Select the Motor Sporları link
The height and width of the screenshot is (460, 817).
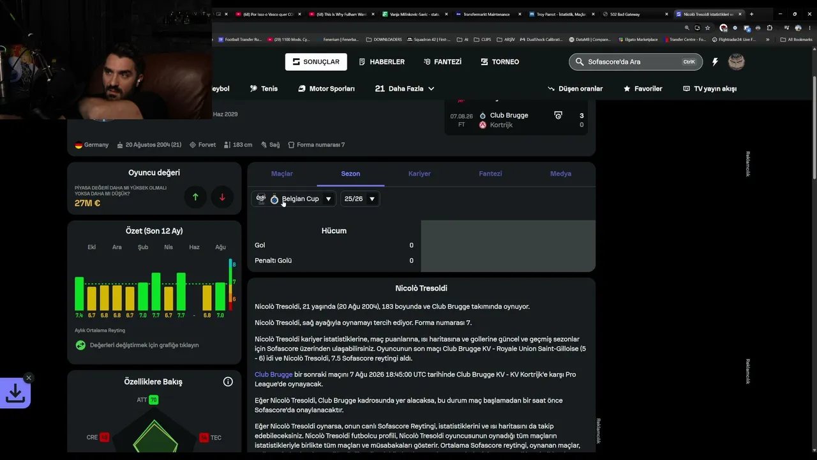tap(326, 89)
